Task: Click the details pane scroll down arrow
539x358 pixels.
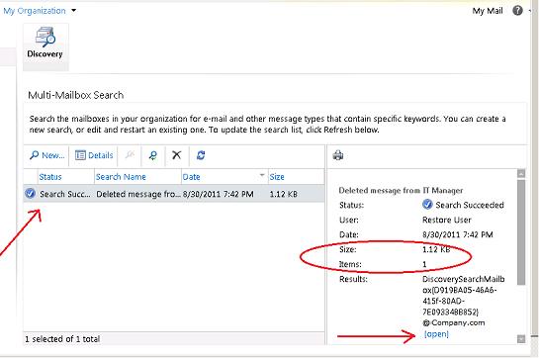Action: point(521,339)
